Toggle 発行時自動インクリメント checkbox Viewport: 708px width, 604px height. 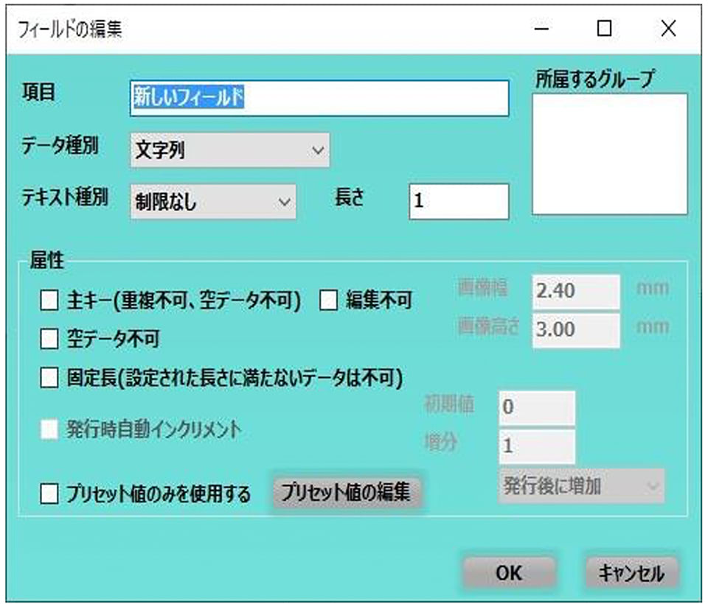[49, 430]
